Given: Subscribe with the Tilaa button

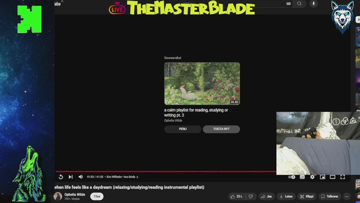Looking at the screenshot, I should point(97,197).
